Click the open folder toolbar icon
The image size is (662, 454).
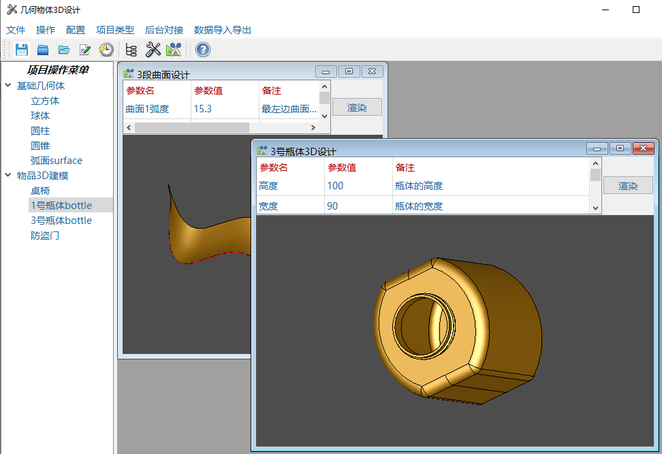click(64, 50)
